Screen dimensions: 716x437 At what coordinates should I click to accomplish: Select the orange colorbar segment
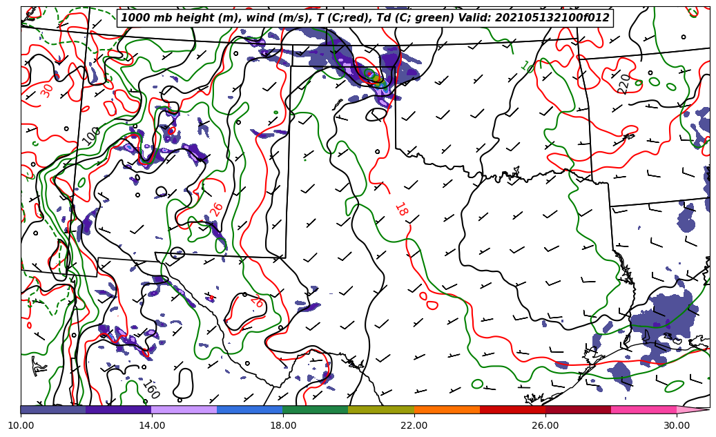pos(447,409)
